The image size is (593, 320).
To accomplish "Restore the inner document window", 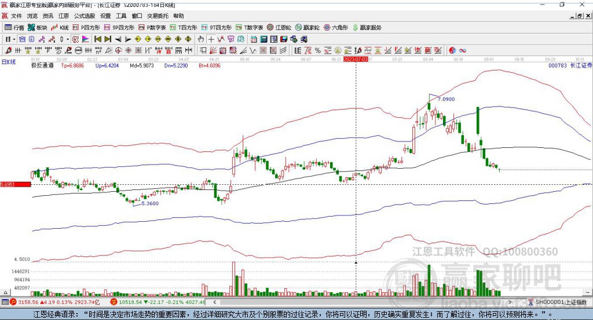I will coord(579,16).
